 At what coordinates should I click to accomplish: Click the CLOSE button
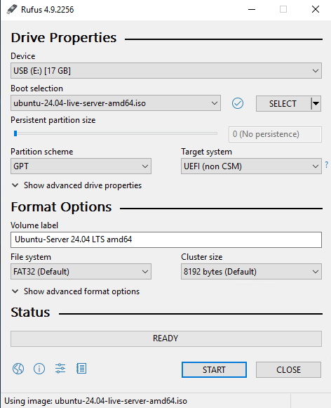288,369
